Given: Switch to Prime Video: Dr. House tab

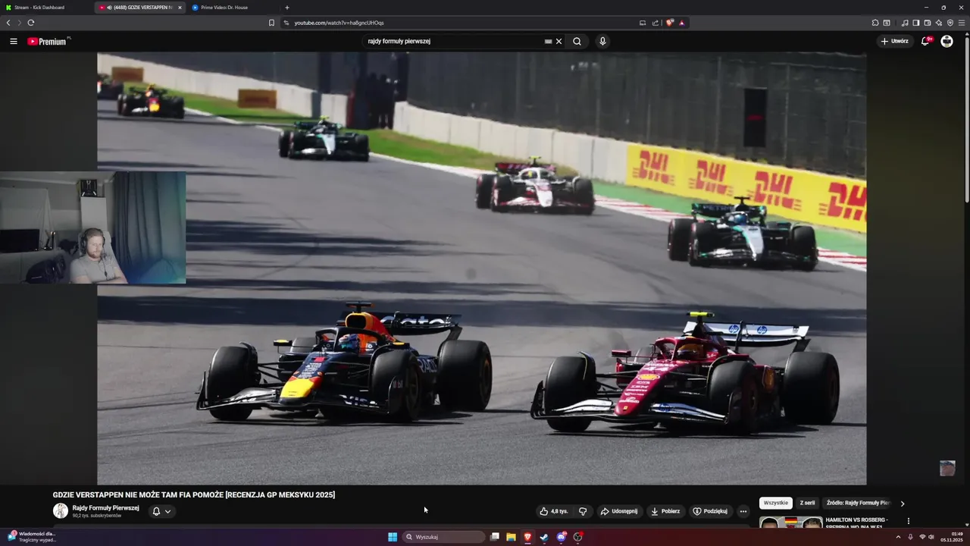Looking at the screenshot, I should point(233,8).
